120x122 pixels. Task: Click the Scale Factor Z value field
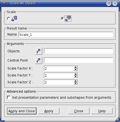(x=59, y=82)
